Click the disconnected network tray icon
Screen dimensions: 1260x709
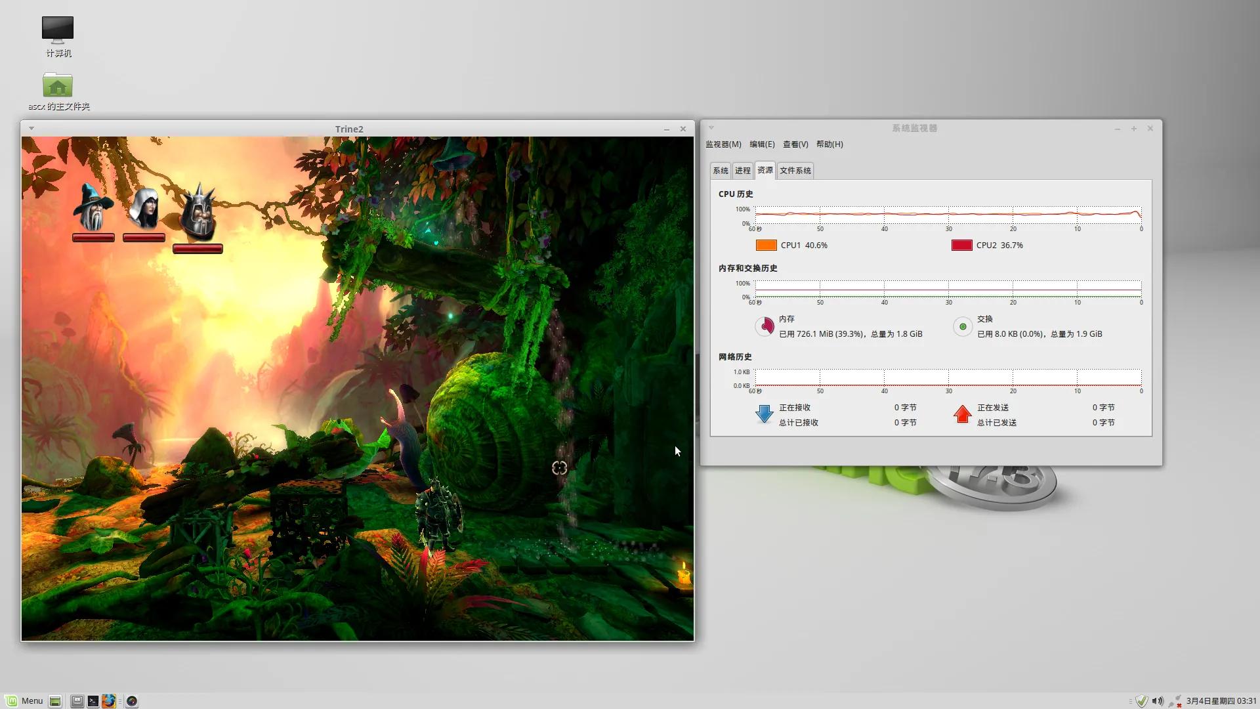coord(1174,701)
